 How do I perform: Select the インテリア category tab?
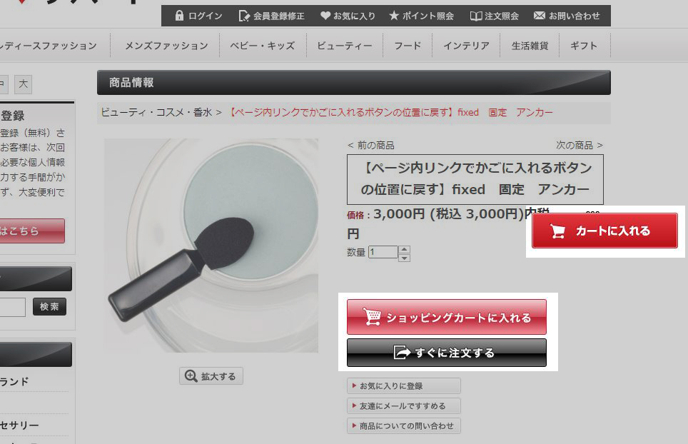click(466, 46)
